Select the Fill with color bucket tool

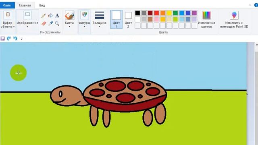coord(50,15)
